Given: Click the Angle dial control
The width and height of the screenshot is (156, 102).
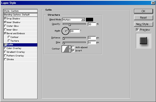Looking at the screenshot, I should [65, 31].
